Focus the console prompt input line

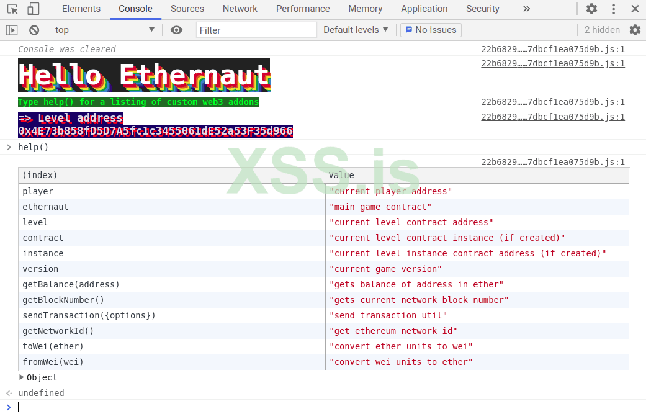point(330,407)
